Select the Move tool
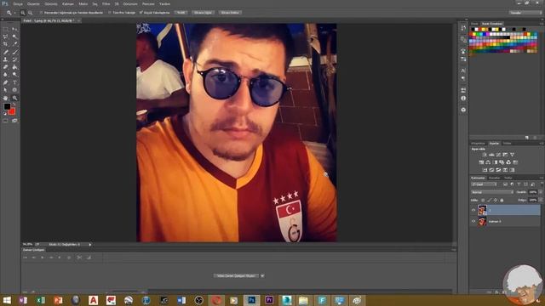 click(14, 29)
